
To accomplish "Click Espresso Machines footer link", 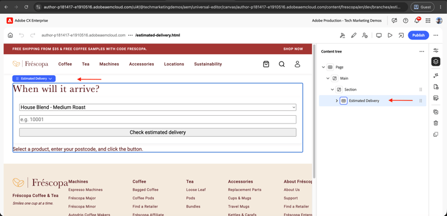I will [85, 190].
